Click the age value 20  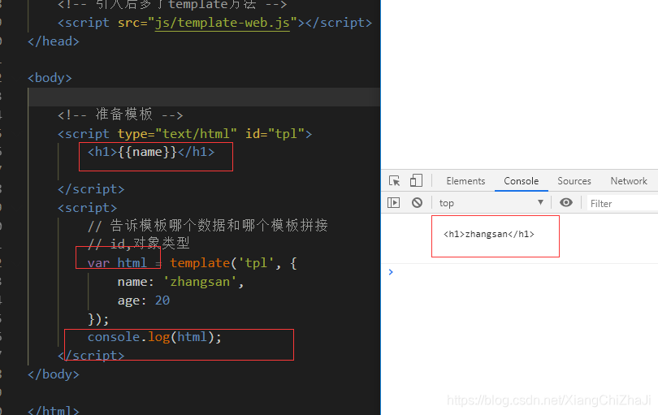click(x=162, y=300)
